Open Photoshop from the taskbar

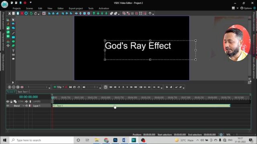tap(115, 140)
